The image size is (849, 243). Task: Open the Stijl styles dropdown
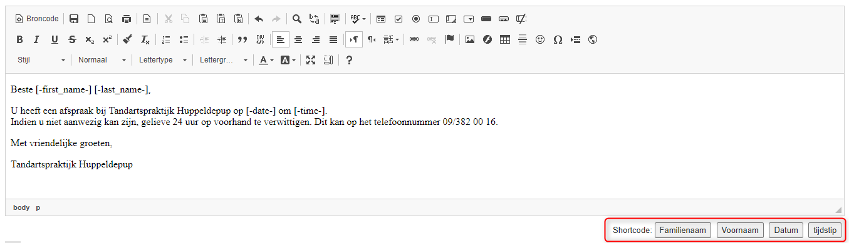tap(41, 60)
